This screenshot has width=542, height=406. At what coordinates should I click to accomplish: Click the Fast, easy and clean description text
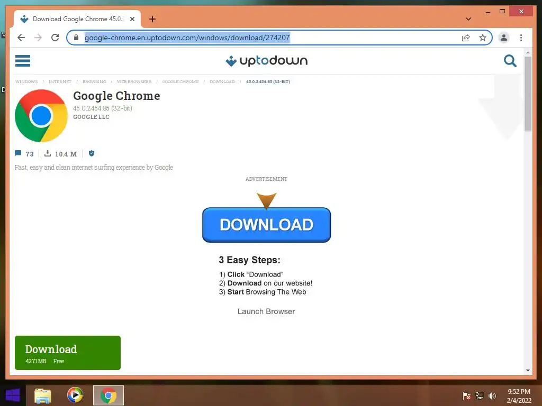(94, 168)
